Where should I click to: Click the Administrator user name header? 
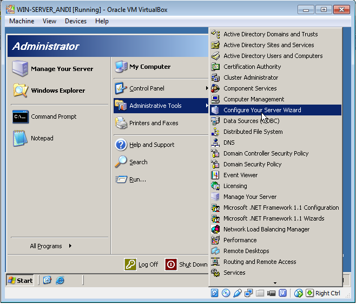(x=46, y=46)
